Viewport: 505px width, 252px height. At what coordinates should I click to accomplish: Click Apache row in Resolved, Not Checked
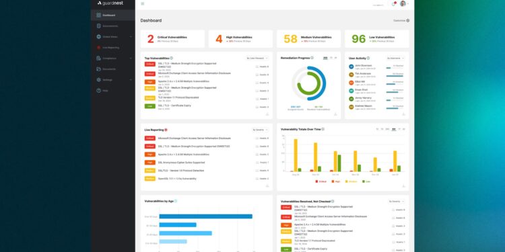click(x=343, y=226)
